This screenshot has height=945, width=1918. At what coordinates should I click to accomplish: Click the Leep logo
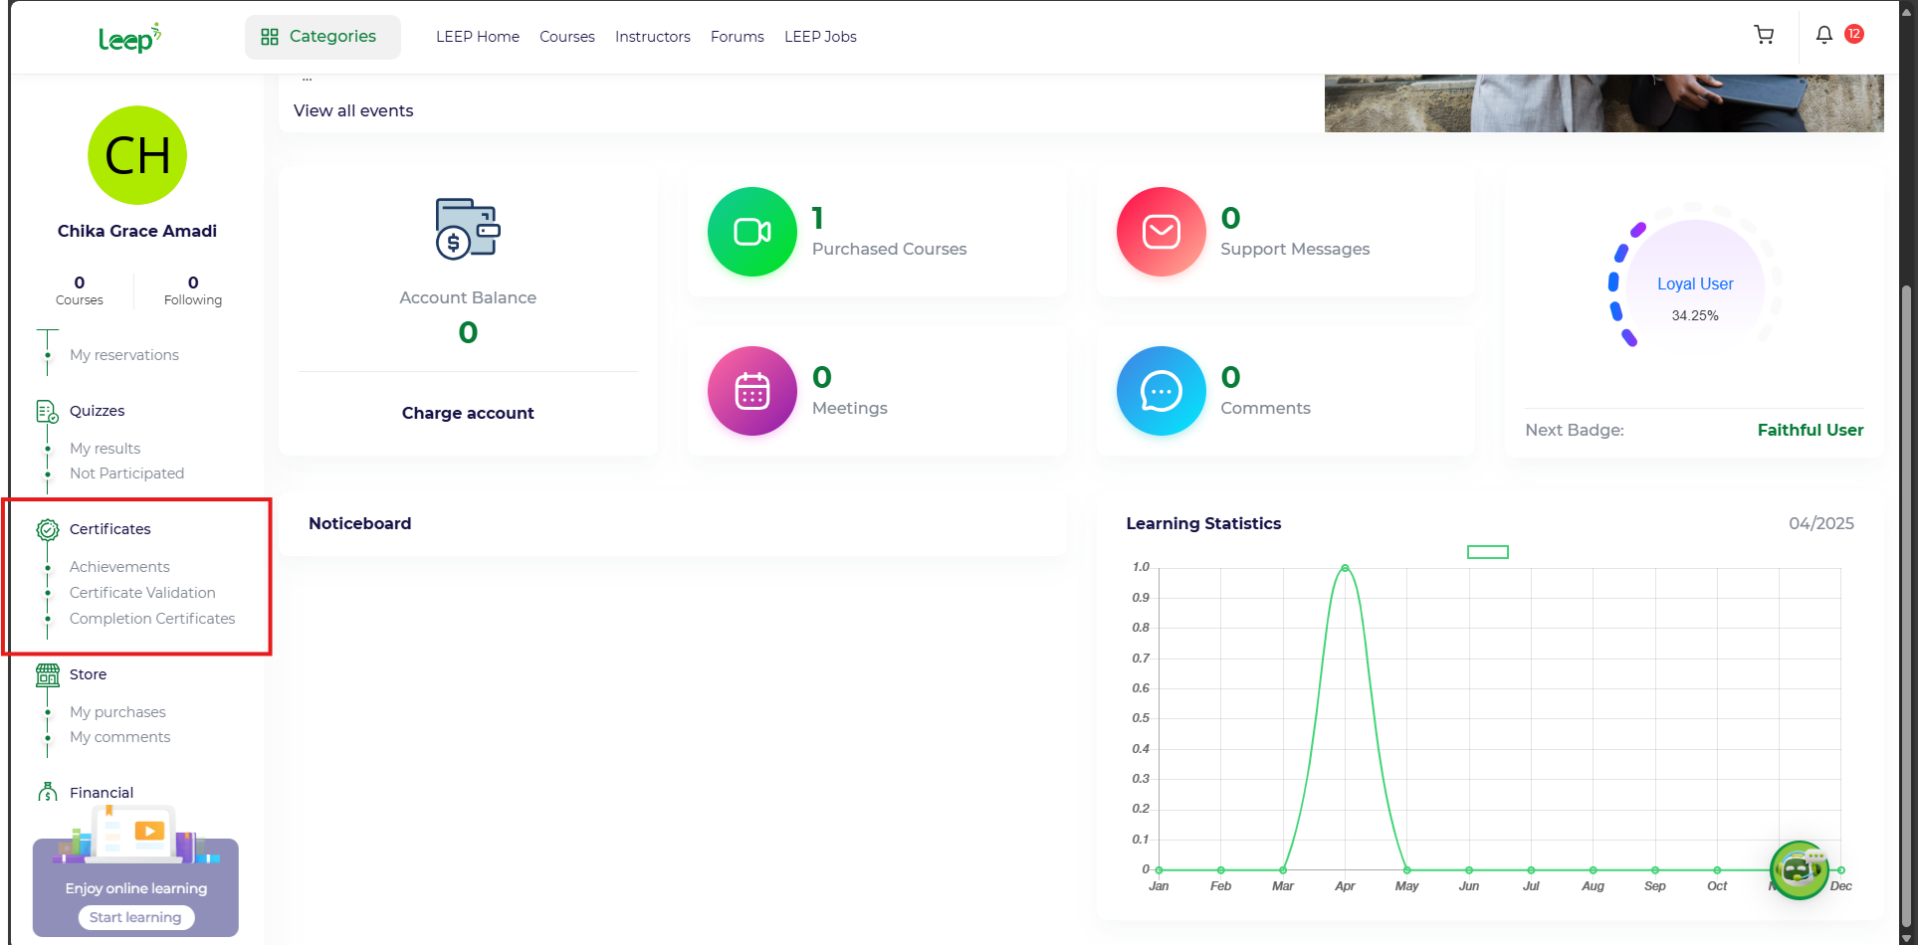(x=128, y=38)
